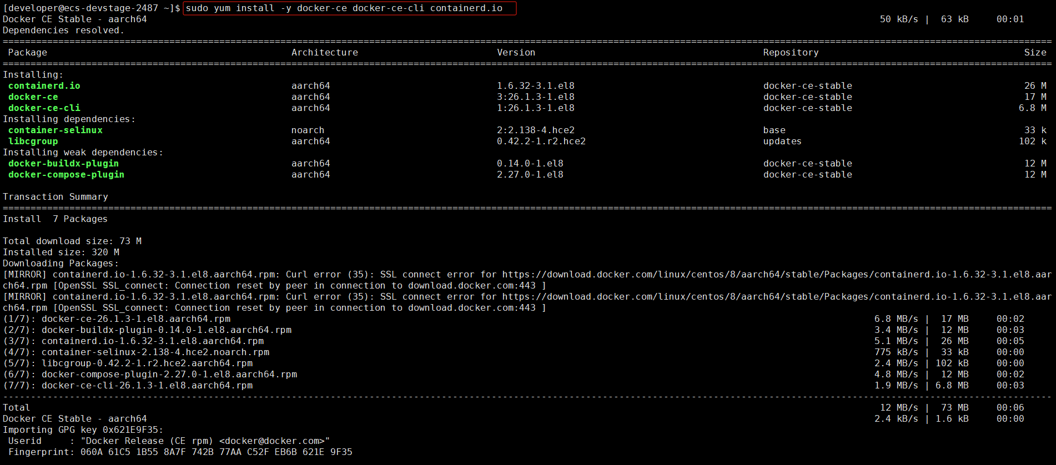The height and width of the screenshot is (465, 1056).
Task: Click libcgroup size '102 k'
Action: click(1033, 141)
